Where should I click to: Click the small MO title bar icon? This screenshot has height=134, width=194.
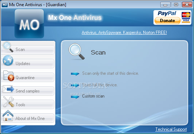(5, 5)
